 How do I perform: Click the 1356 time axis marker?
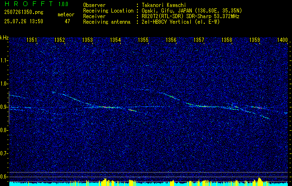pos(171,40)
